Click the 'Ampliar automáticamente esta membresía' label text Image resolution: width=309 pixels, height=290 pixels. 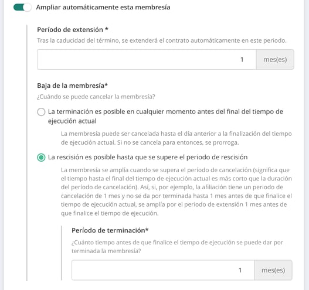pos(103,7)
